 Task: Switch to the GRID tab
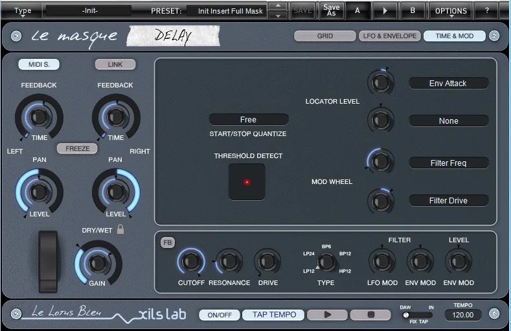click(325, 36)
